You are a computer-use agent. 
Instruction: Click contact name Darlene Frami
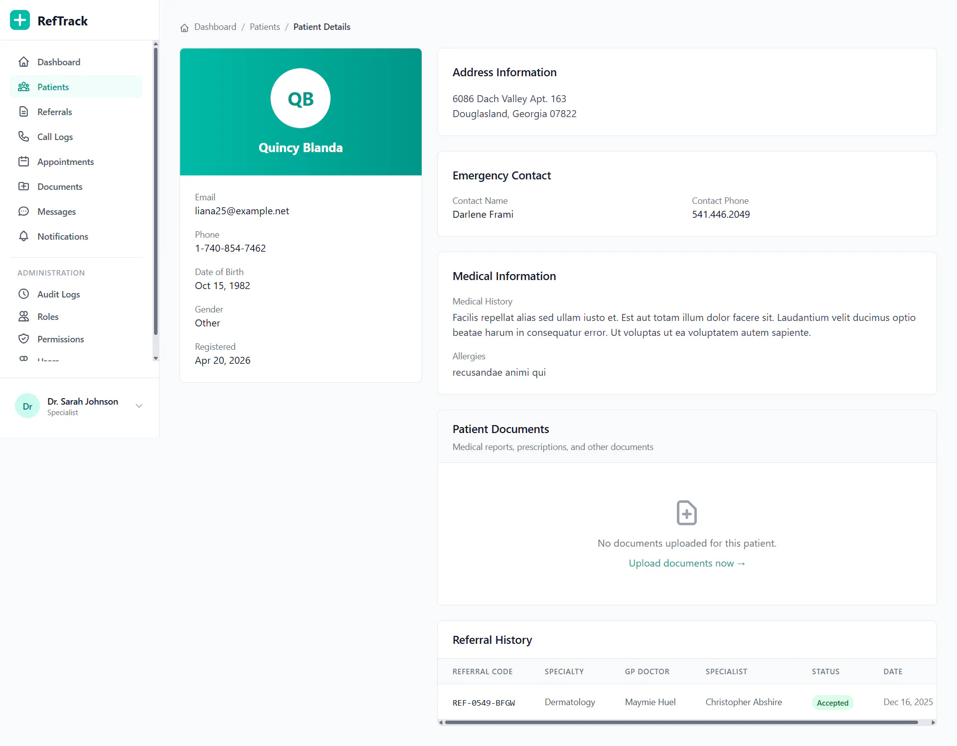(483, 214)
